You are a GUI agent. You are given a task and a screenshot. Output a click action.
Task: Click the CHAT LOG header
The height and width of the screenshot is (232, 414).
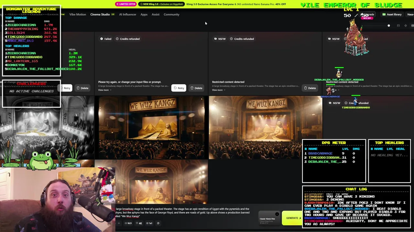click(356, 189)
